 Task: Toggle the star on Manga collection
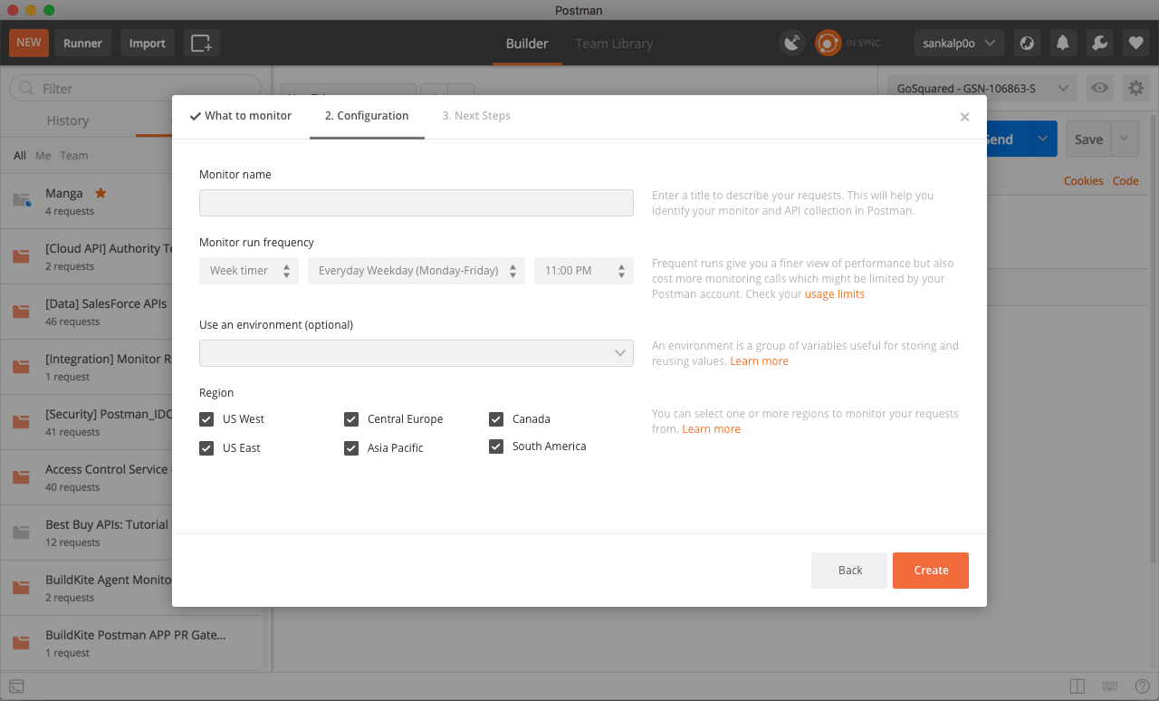coord(101,193)
